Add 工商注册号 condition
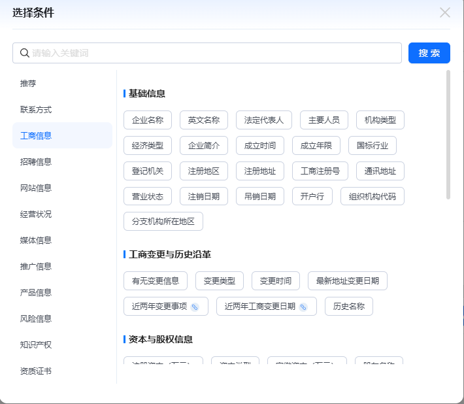This screenshot has height=404, width=464. coord(320,171)
